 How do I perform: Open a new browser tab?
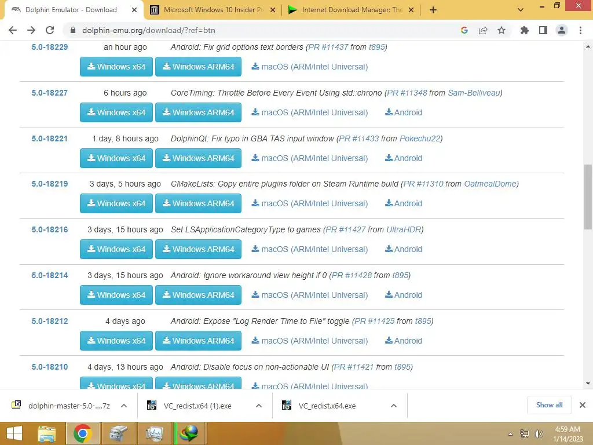pyautogui.click(x=433, y=10)
